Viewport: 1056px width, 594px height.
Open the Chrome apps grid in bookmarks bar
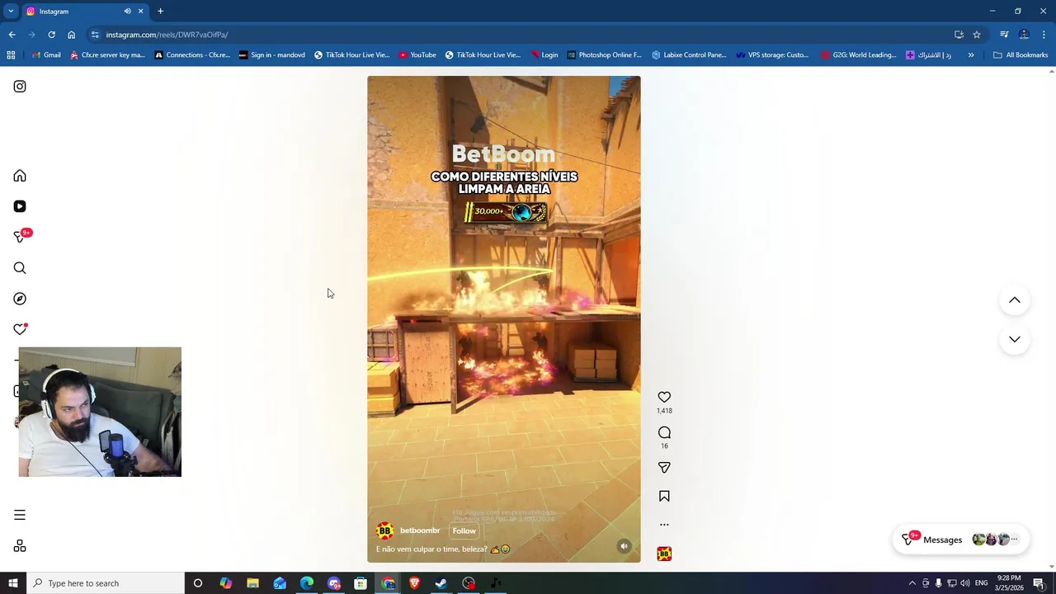click(x=11, y=55)
